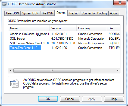This screenshot has width=128, height=106.
Task: Open the Connection Pooling tab
Action: click(x=94, y=13)
